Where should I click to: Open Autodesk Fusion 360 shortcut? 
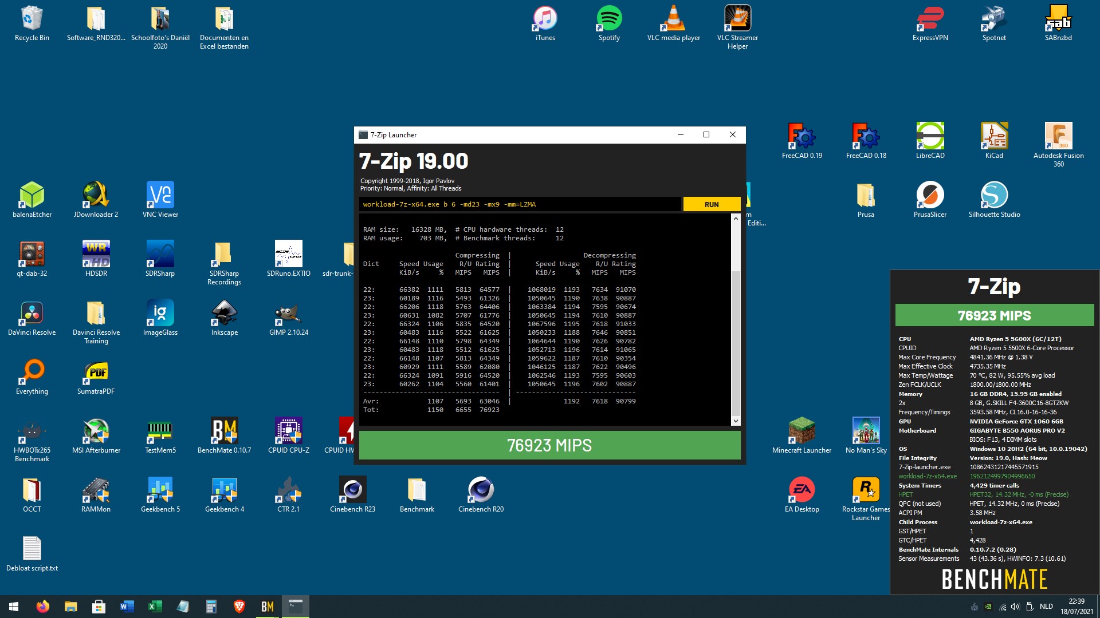pyautogui.click(x=1059, y=145)
